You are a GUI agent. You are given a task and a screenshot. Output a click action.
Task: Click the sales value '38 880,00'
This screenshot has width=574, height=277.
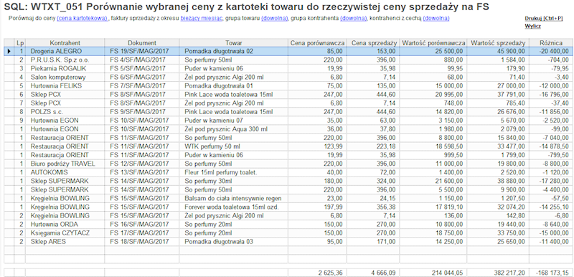(x=498, y=181)
